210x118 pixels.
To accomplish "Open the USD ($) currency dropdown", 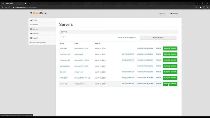I will click(x=162, y=14).
